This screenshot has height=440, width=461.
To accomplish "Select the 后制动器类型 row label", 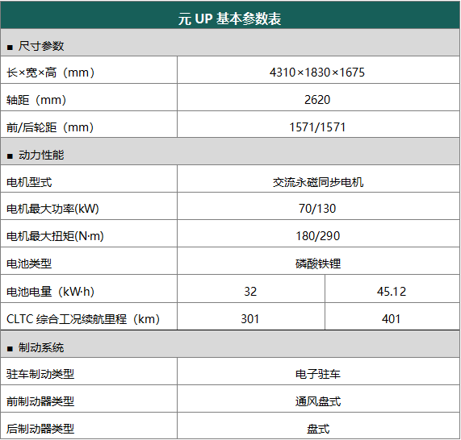I will (40, 429).
